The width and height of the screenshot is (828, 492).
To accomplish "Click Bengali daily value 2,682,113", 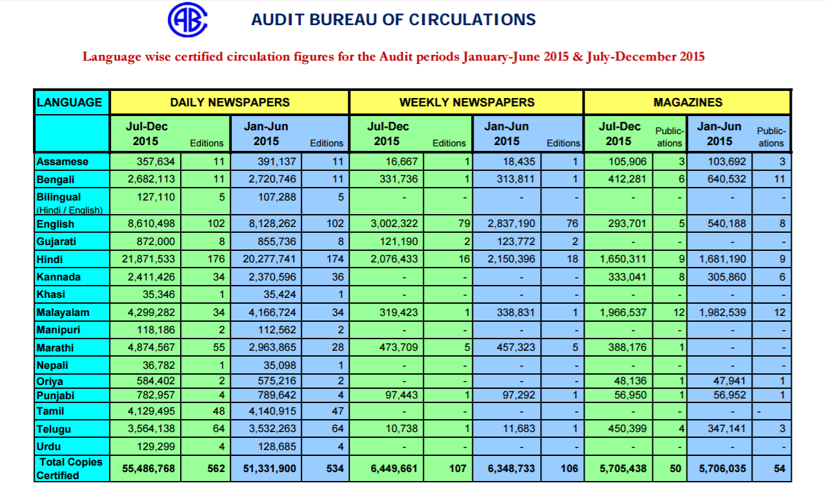I will [151, 179].
